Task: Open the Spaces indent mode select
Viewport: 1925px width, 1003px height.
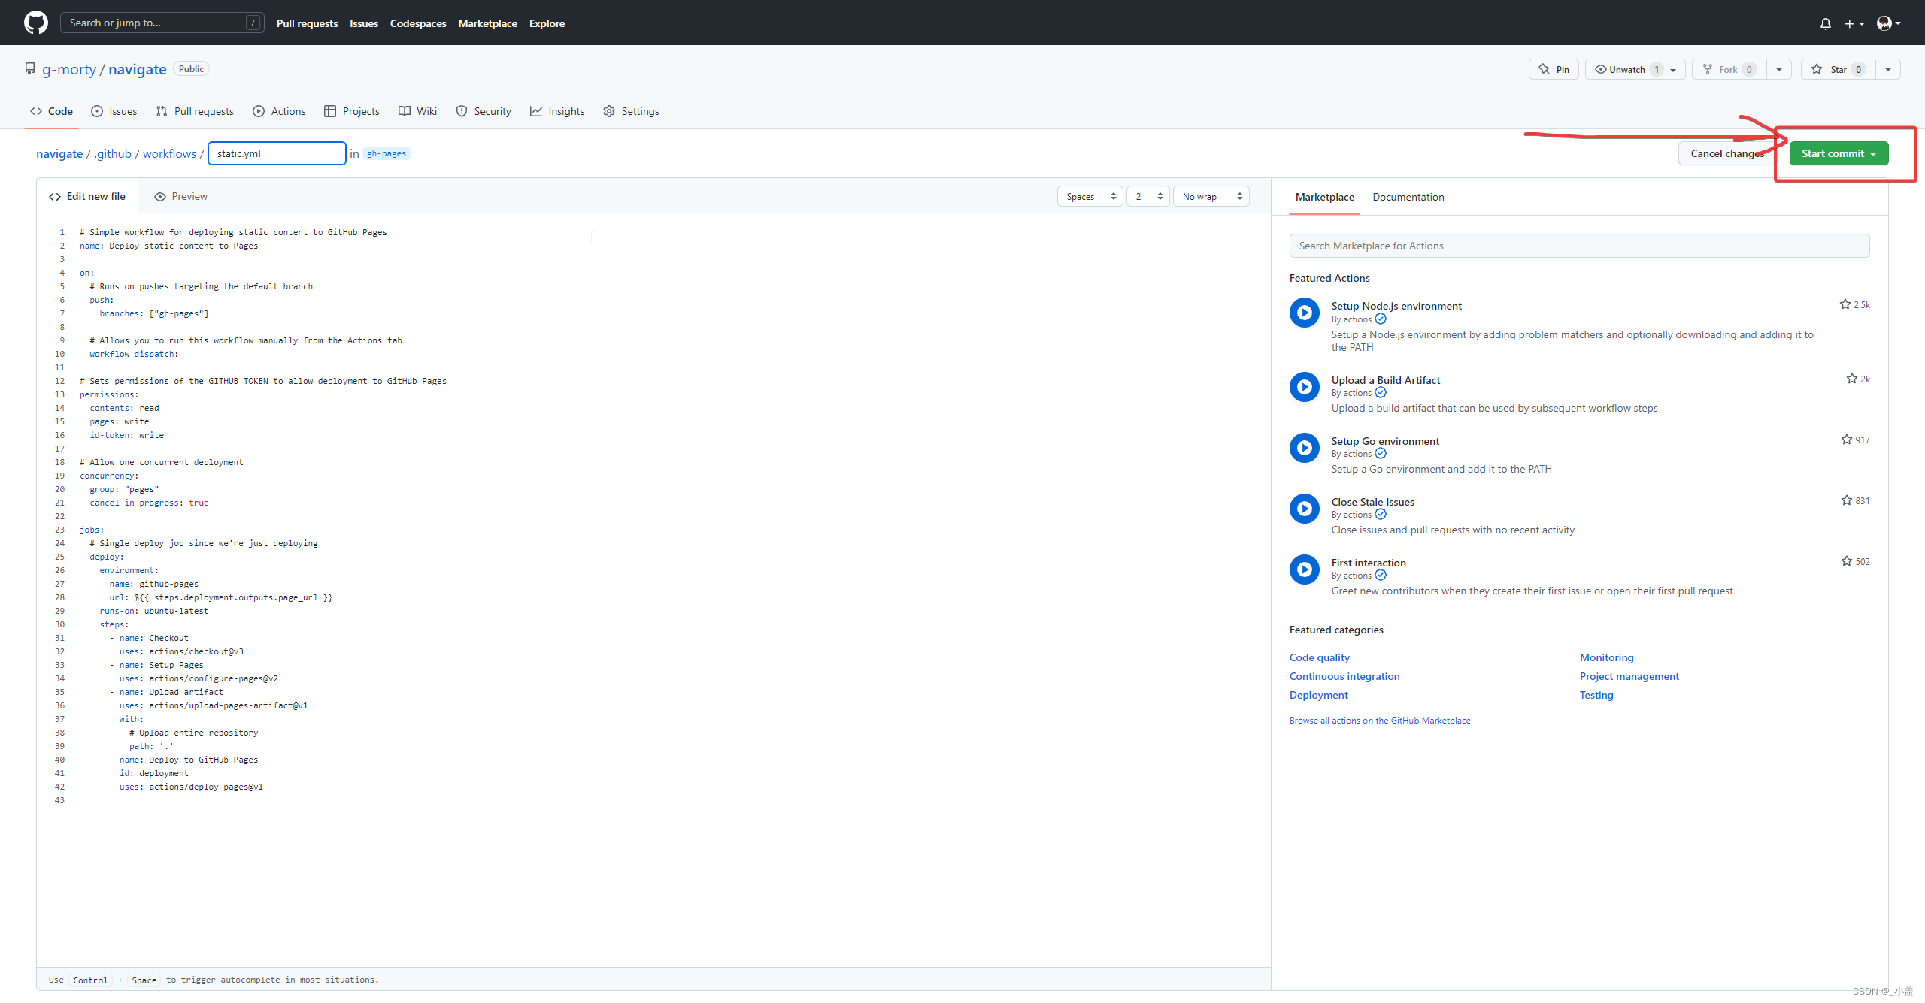Action: [1090, 196]
